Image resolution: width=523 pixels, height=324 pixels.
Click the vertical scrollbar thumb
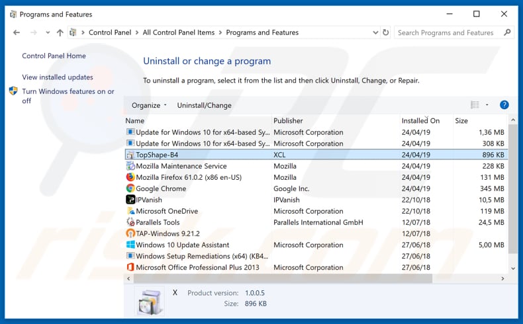pos(513,189)
